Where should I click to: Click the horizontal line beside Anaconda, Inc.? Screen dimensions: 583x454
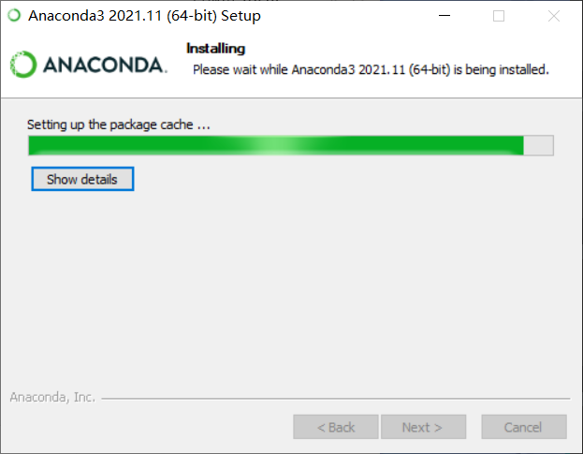point(336,398)
